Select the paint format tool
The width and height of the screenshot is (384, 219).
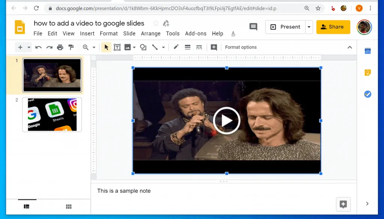[71, 47]
